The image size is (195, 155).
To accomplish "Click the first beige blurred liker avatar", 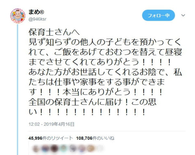I will click(x=36, y=149).
